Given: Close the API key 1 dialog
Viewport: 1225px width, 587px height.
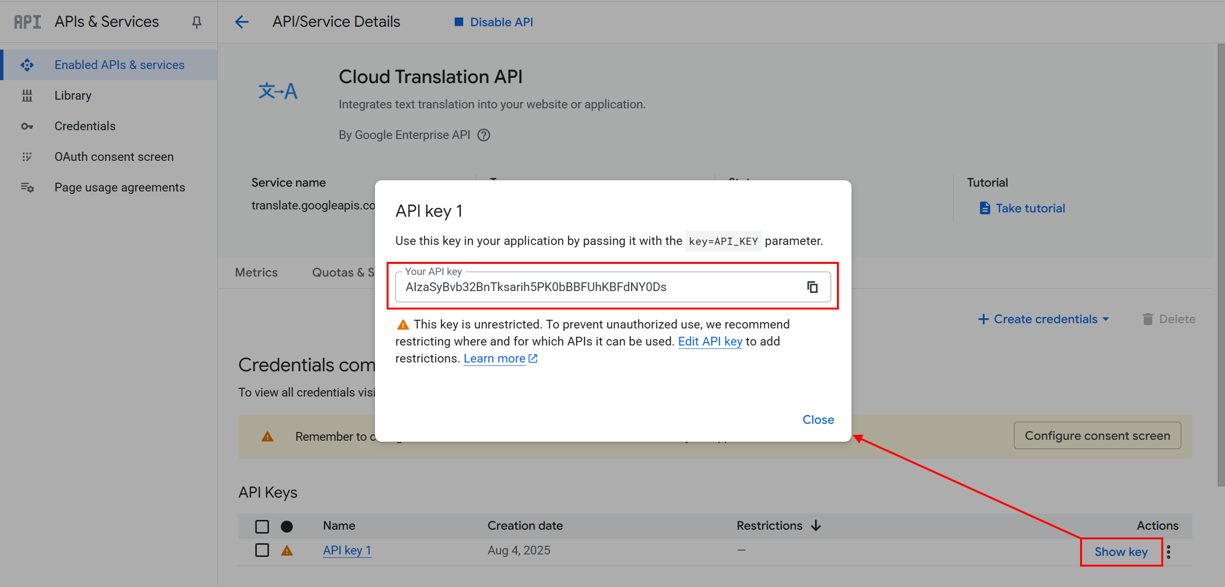Looking at the screenshot, I should 817,419.
